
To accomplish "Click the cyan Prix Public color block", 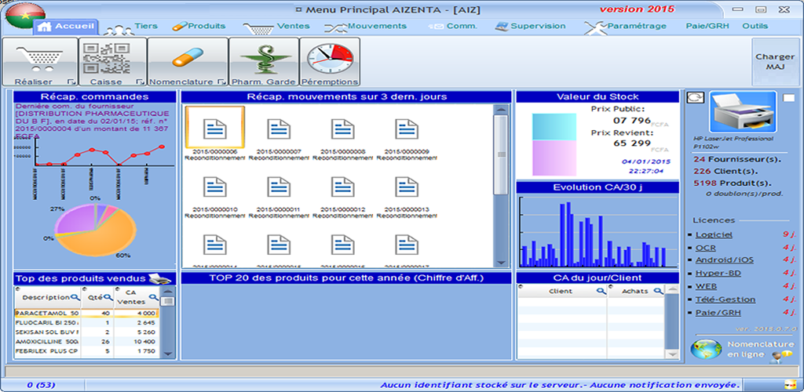I will 555,126.
